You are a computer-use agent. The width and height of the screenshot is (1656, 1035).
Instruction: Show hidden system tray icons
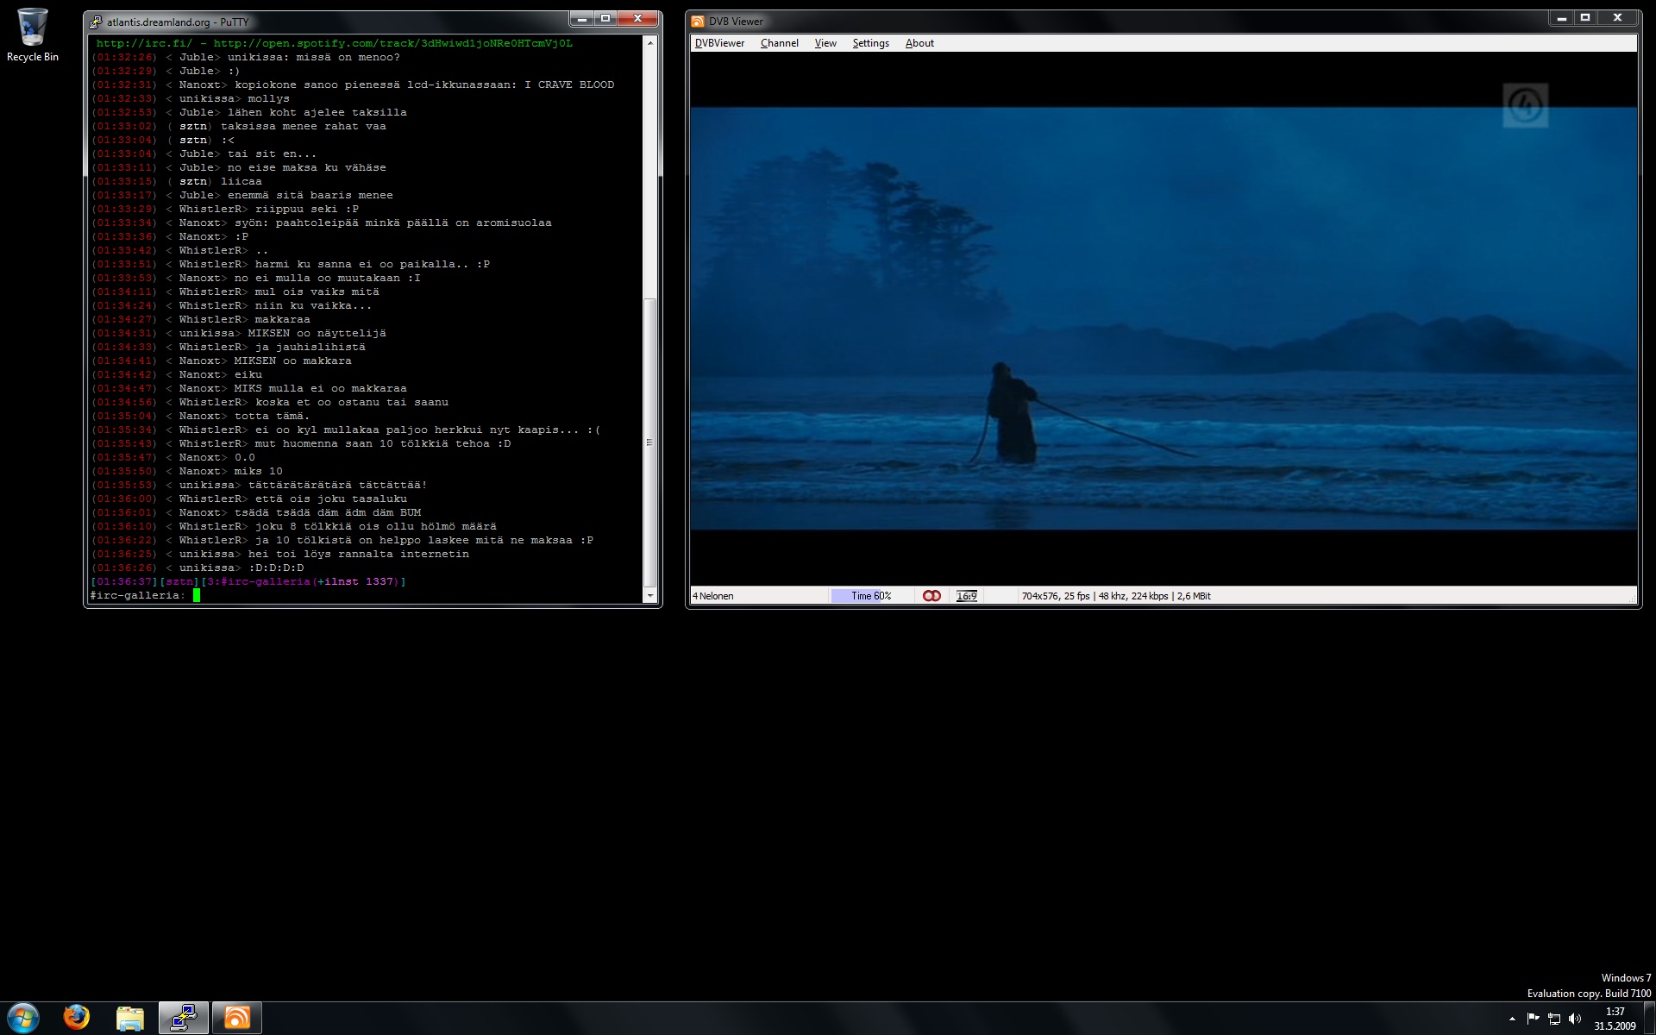[x=1512, y=1019]
